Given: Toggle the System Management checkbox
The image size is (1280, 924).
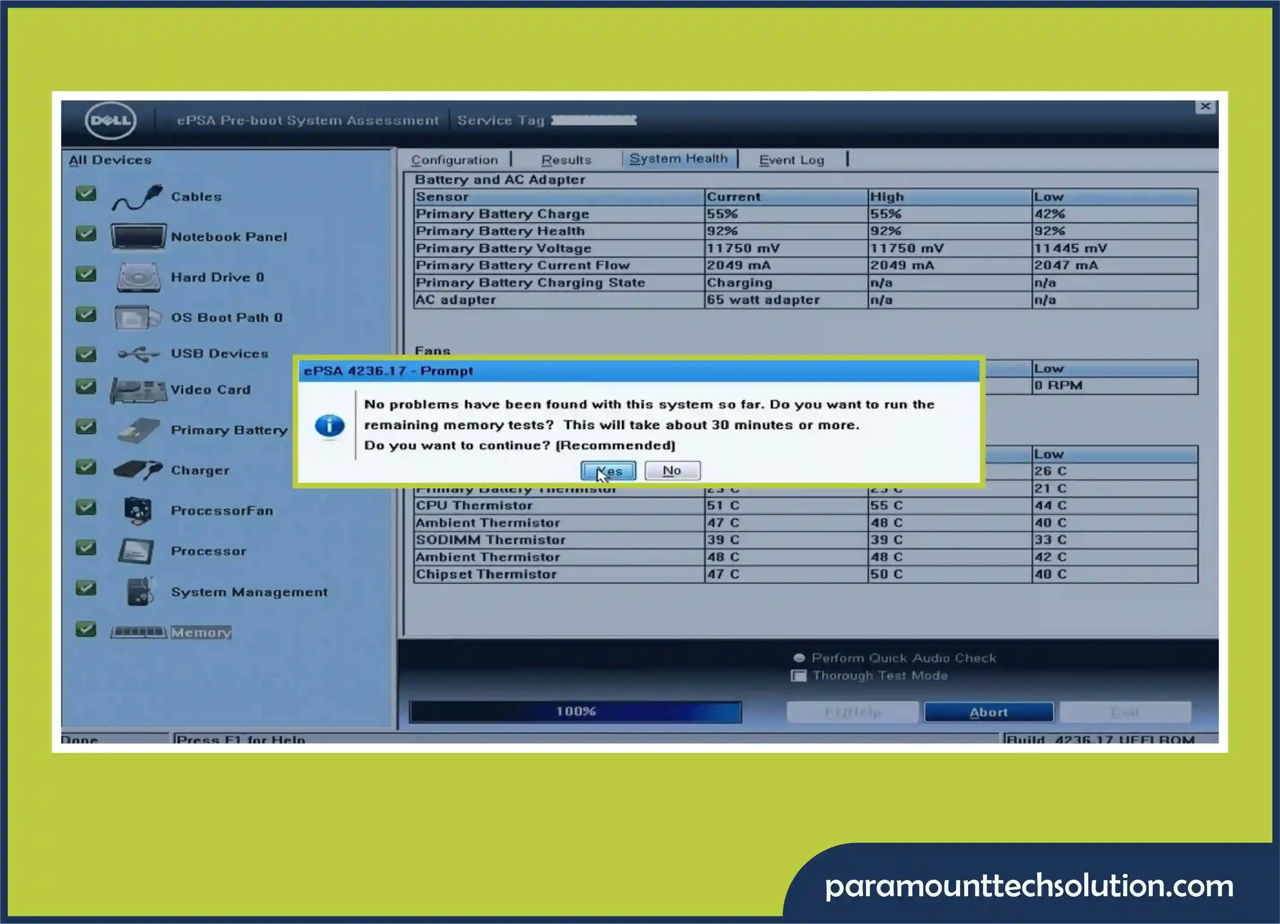Looking at the screenshot, I should 86,588.
